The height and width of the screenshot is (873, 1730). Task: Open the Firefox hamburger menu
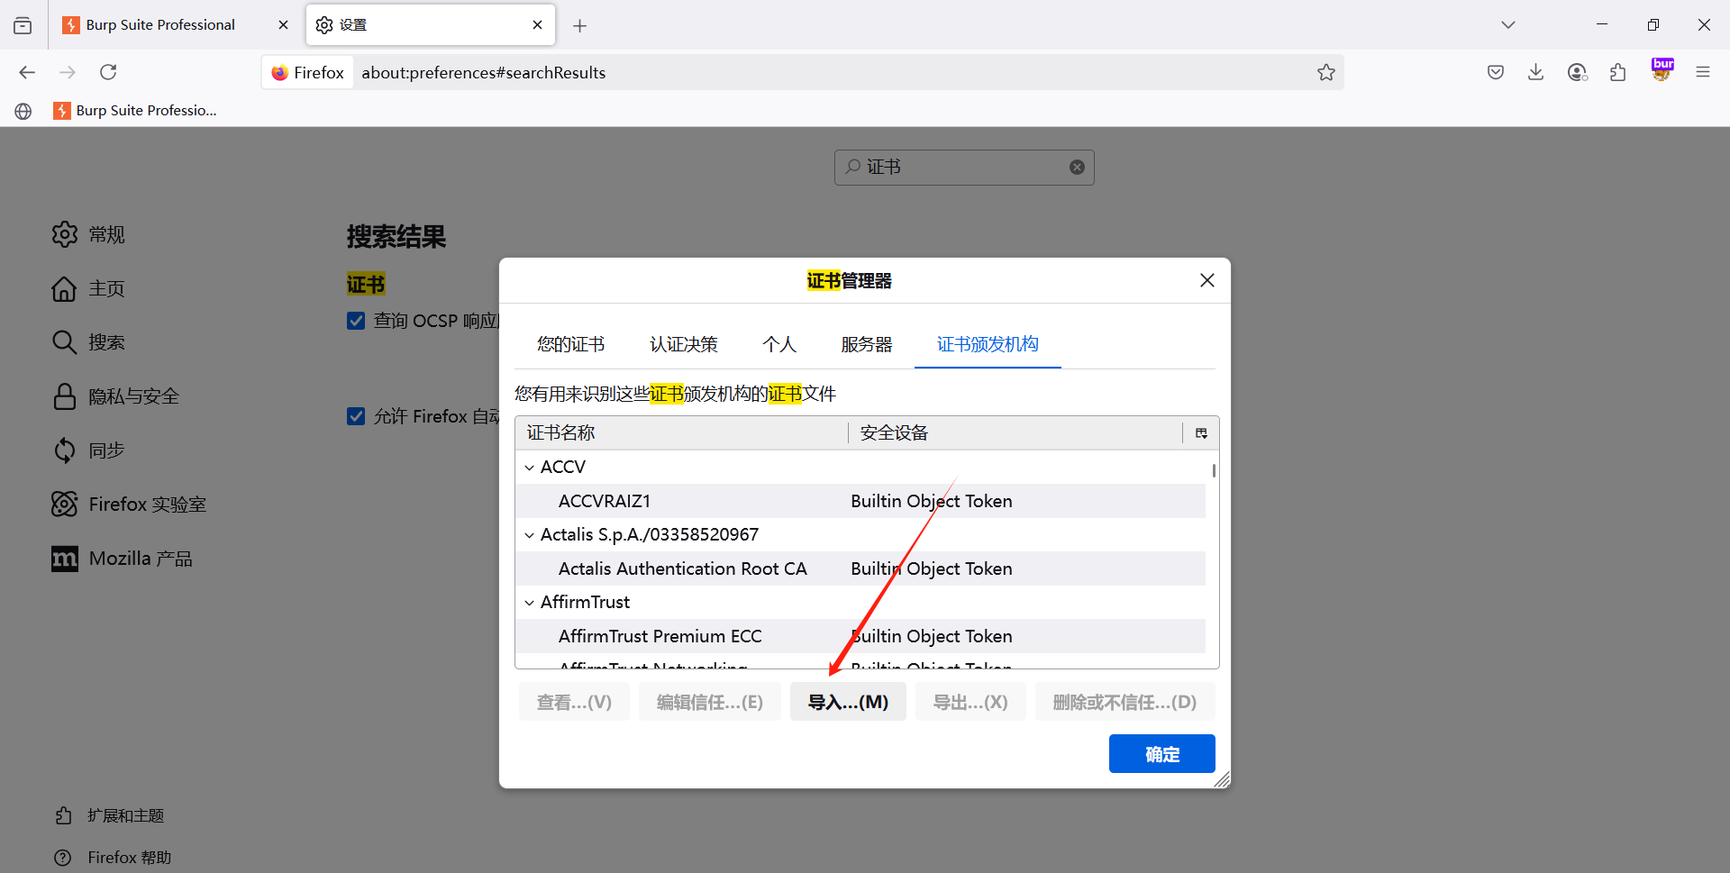[x=1703, y=72]
